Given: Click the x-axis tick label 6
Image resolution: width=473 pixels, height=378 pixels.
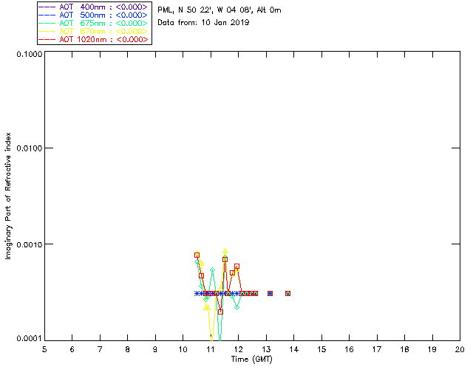Looking at the screenshot, I should click(72, 349).
